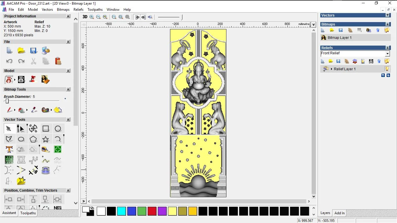Collapse the Project Information section

(68, 16)
